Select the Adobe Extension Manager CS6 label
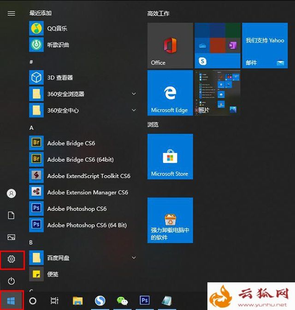 pos(88,193)
